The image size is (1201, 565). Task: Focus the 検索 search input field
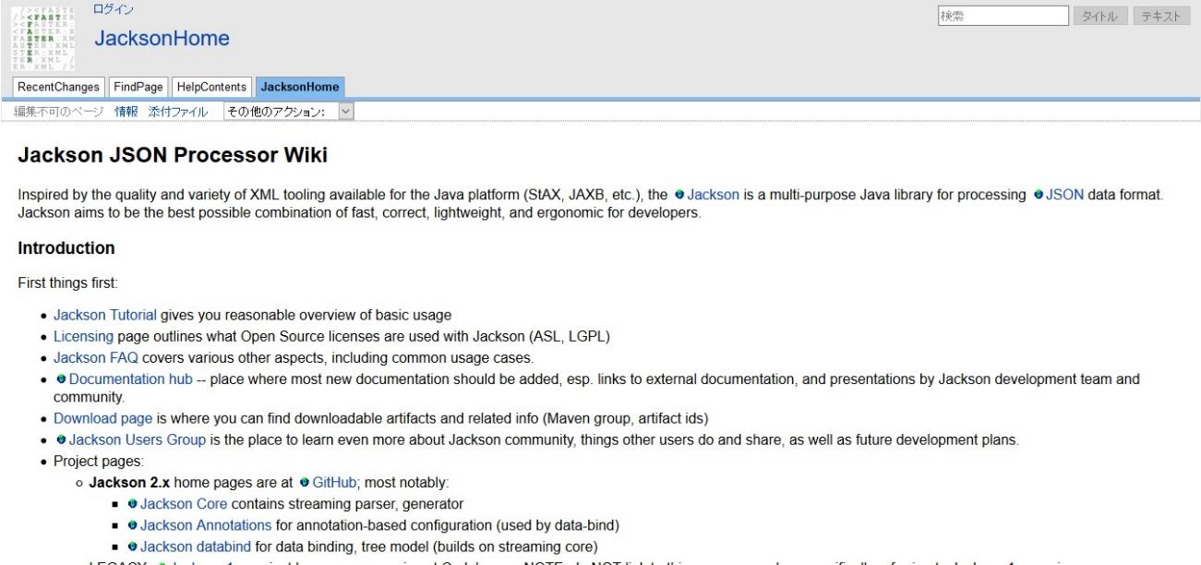point(1003,17)
